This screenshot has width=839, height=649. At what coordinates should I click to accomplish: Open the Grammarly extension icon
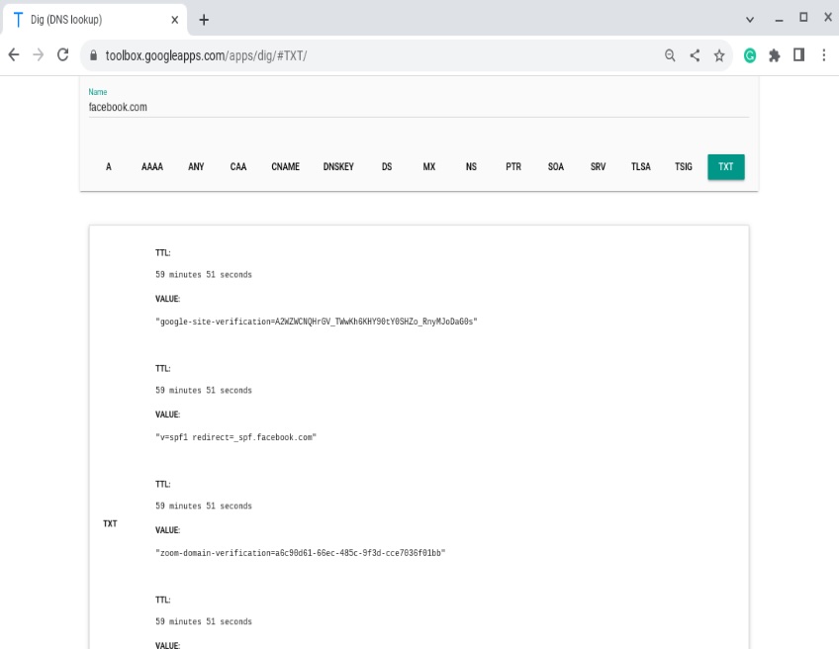point(750,55)
